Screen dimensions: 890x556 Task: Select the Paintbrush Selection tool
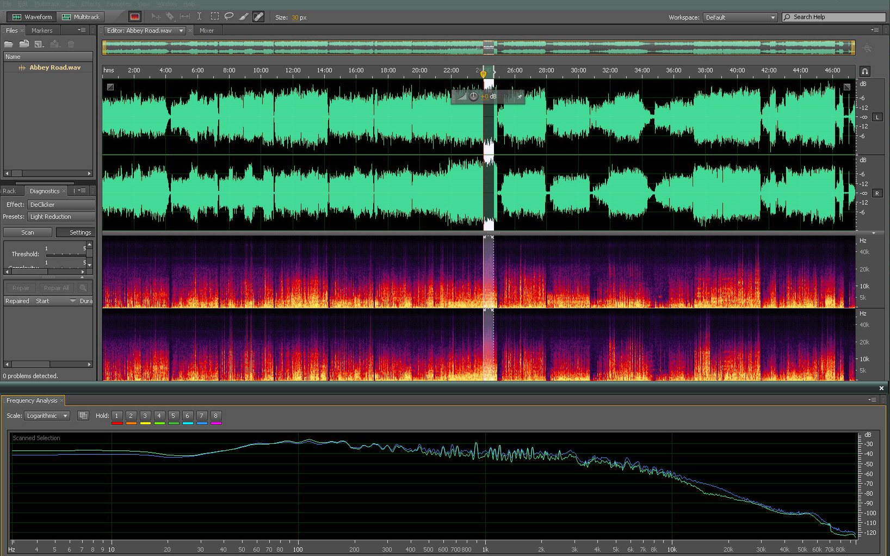tap(244, 17)
